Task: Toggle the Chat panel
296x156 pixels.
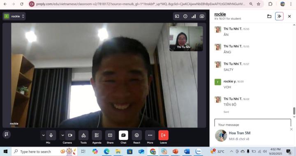Action: tap(123, 135)
